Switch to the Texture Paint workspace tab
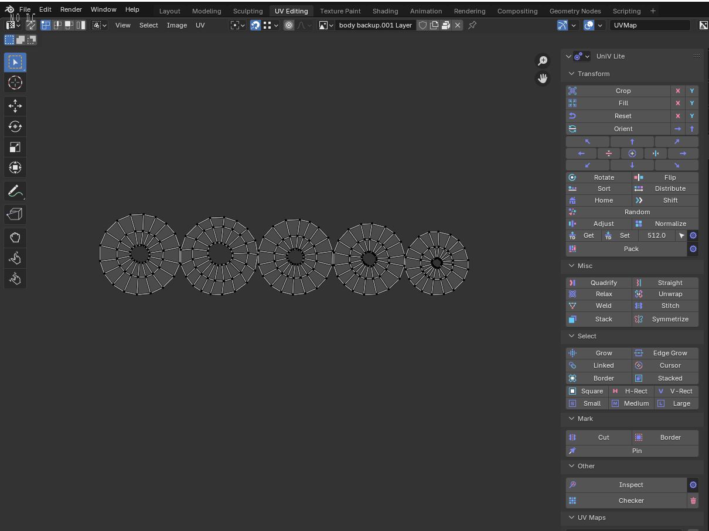Image resolution: width=709 pixels, height=531 pixels. coord(340,11)
